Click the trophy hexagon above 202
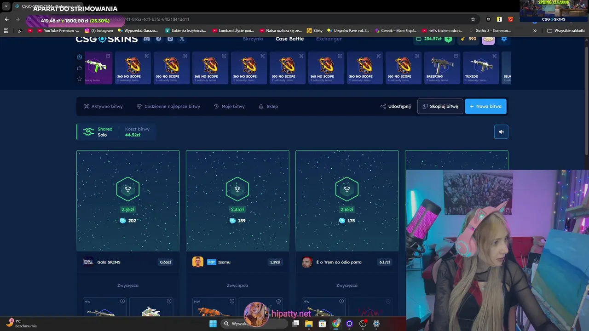 point(128,189)
